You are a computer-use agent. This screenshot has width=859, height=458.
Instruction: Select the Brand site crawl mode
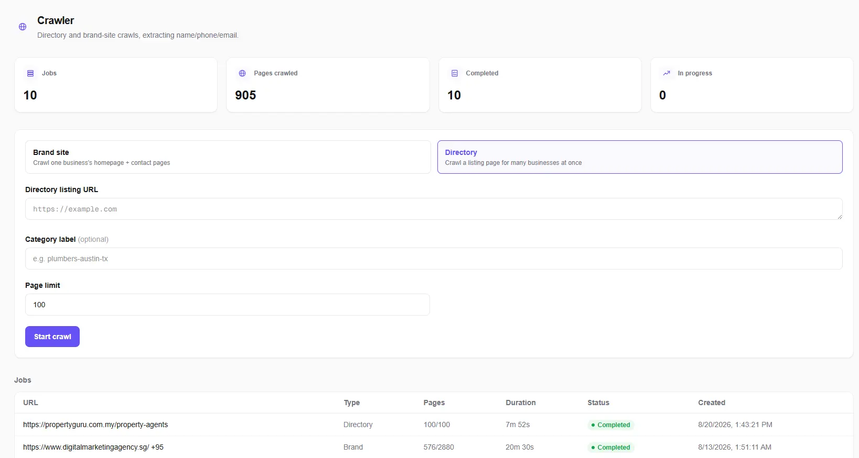[x=228, y=157]
